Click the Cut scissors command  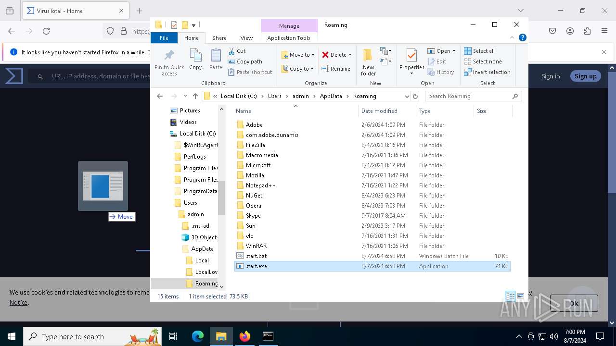click(237, 51)
